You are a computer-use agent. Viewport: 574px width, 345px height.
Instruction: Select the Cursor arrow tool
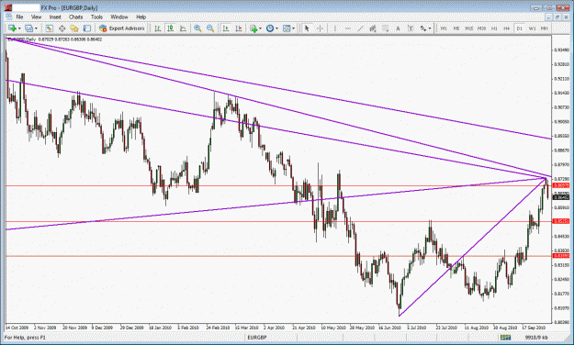(x=307, y=28)
